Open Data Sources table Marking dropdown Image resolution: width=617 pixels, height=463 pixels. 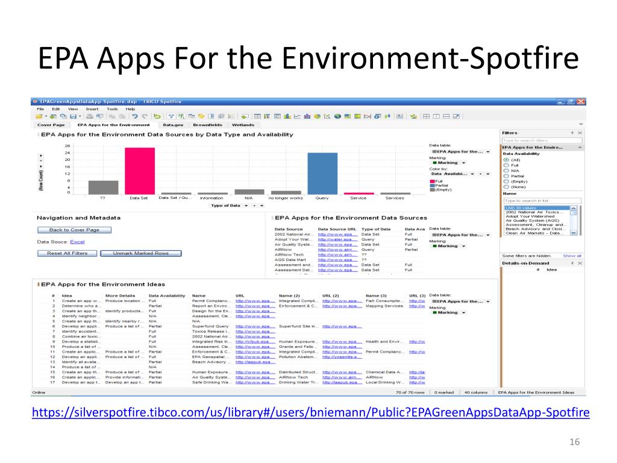(449, 246)
